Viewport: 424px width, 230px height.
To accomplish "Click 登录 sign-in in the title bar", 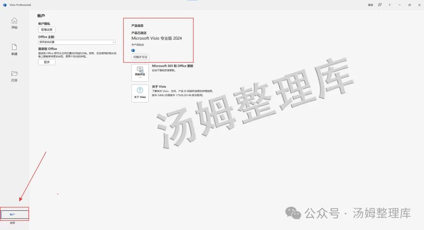I will pyautogui.click(x=371, y=5).
